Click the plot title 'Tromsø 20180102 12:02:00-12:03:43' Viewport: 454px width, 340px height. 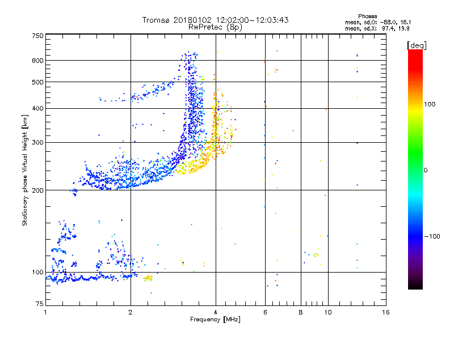coord(215,20)
